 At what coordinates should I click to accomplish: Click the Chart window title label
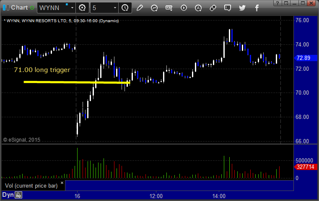click(x=19, y=8)
